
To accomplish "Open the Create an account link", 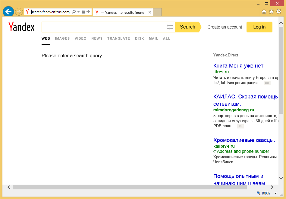I will click(225, 27).
